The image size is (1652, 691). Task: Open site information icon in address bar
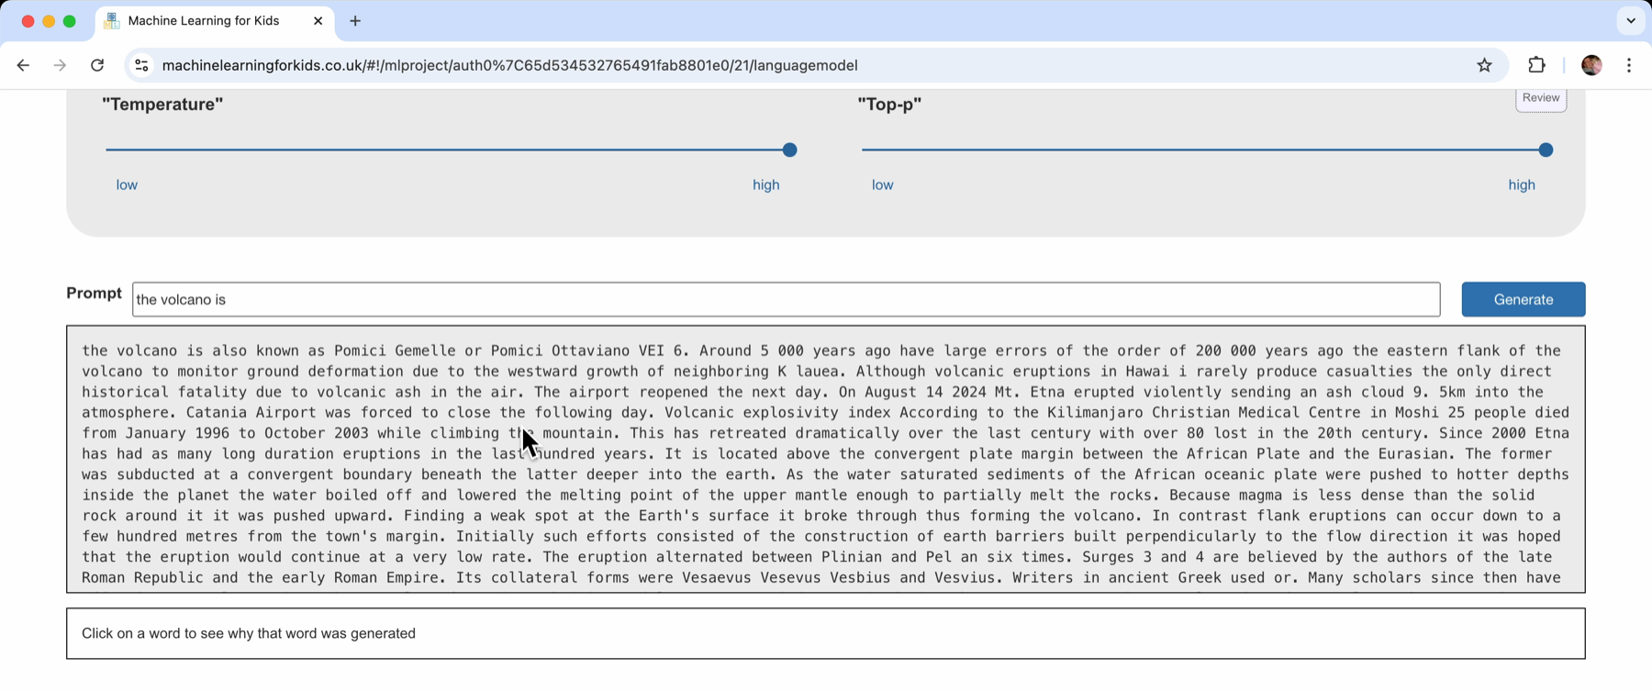click(x=141, y=65)
